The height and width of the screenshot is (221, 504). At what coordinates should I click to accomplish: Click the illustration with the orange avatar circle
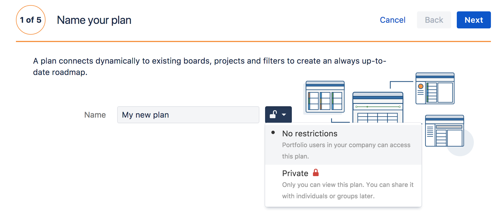coord(435,88)
